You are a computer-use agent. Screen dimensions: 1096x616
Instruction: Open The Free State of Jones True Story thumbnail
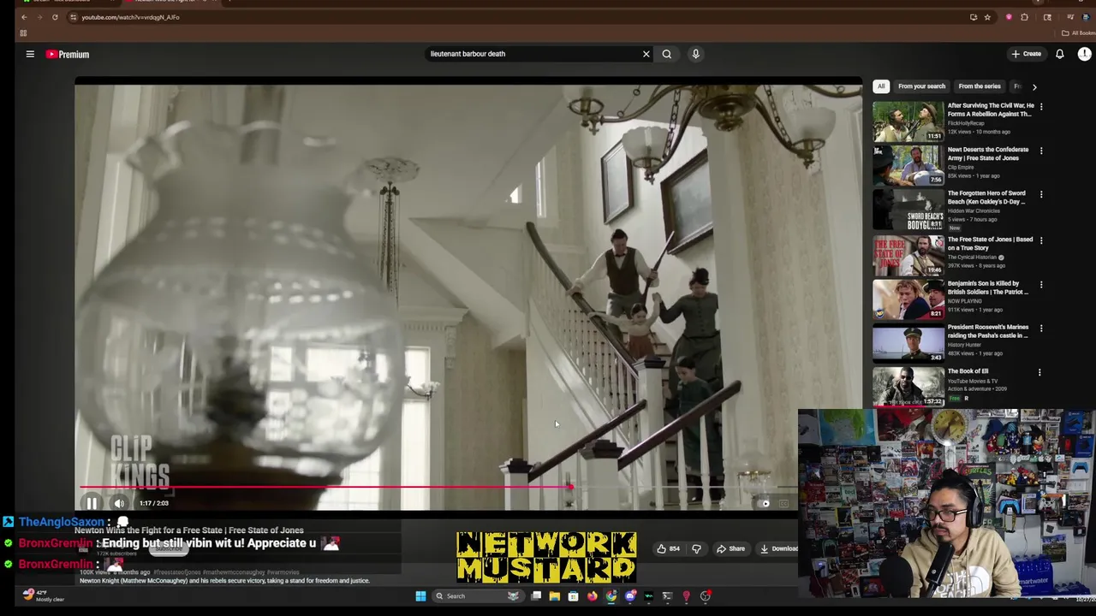(x=908, y=255)
